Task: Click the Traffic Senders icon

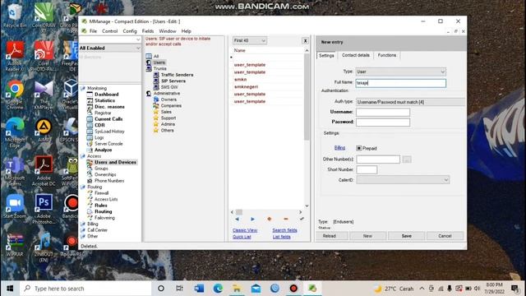Action: coord(156,75)
